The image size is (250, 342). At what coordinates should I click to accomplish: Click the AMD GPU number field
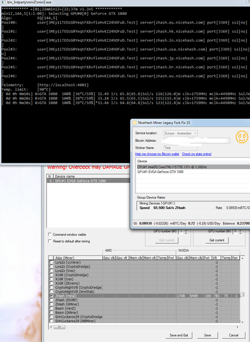(x=181, y=231)
